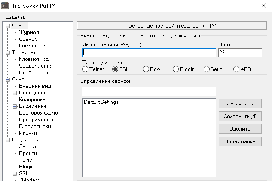
Task: Expand the Поведение tree node
Action: point(15,93)
